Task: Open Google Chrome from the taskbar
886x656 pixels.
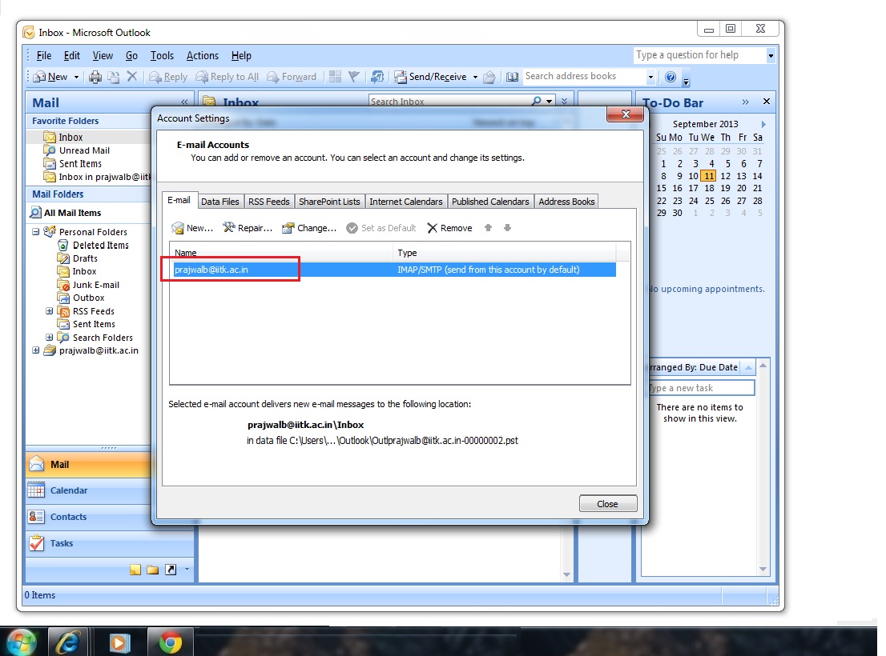Action: [170, 642]
